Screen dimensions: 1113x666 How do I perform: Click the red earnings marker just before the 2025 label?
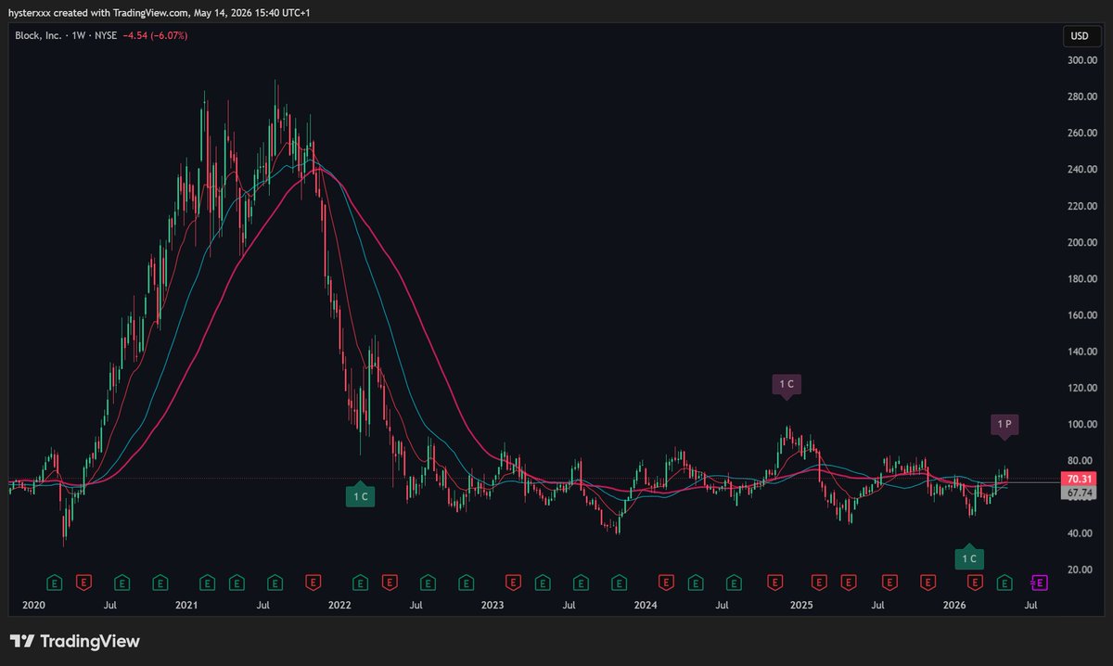774,583
